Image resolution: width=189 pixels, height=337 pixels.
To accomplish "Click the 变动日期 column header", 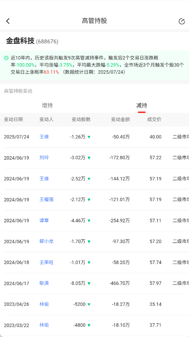I will pyautogui.click(x=13, y=119).
